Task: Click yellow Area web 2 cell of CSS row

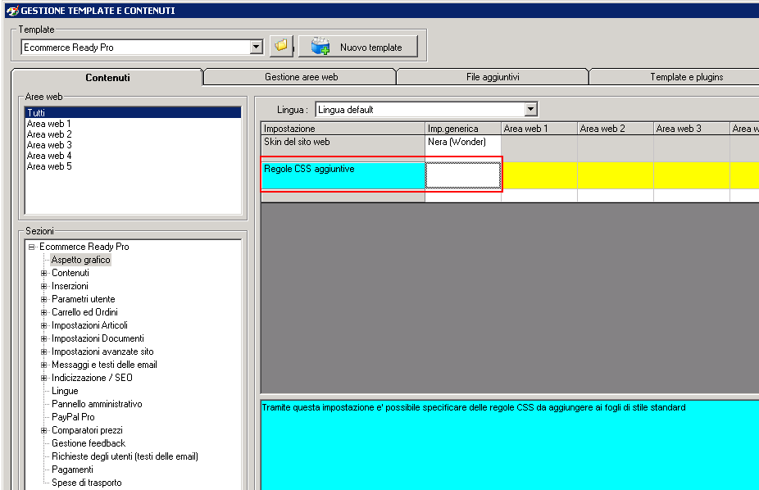Action: pyautogui.click(x=616, y=175)
